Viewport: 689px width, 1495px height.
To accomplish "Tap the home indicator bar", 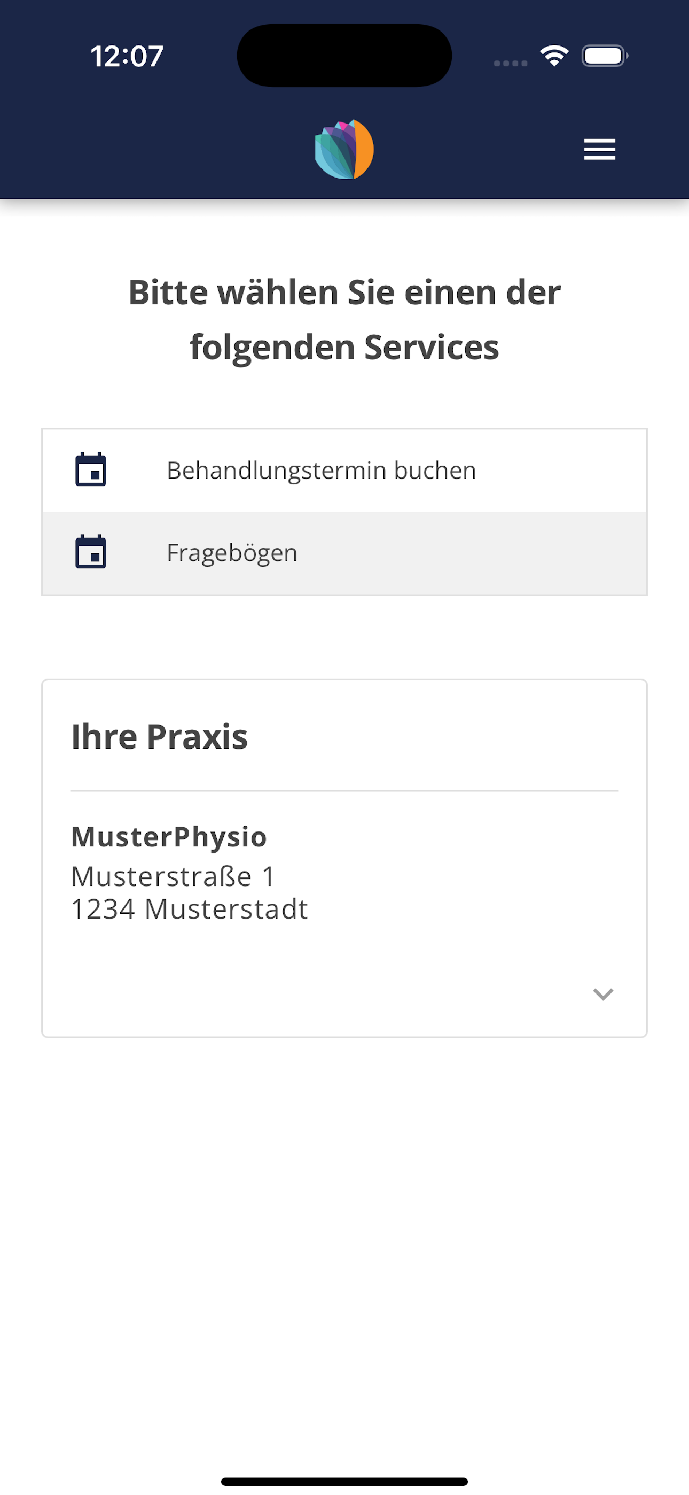I will pos(344,1482).
